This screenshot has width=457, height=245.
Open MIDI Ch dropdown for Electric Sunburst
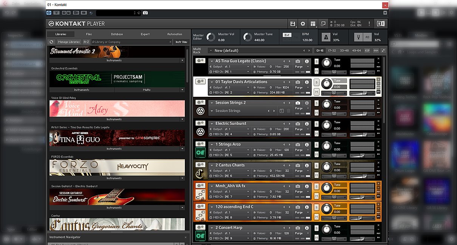pos(230,134)
